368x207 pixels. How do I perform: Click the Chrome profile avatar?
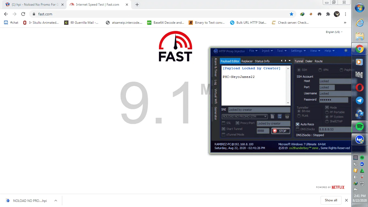point(337,14)
